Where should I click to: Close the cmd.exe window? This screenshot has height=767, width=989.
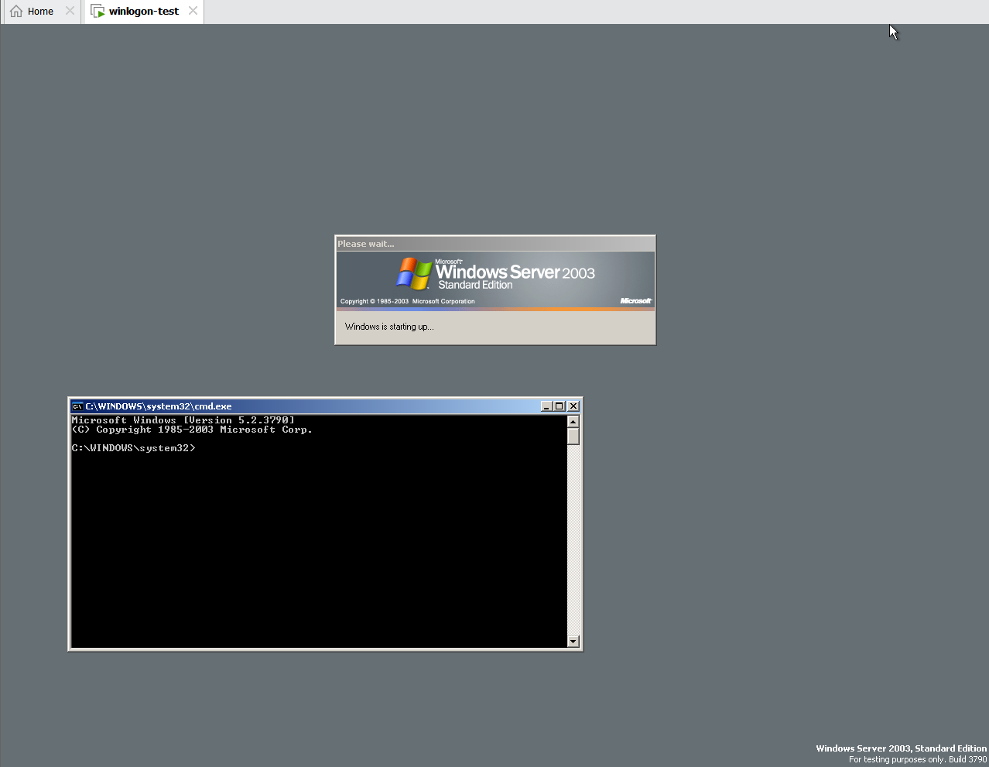(x=573, y=406)
